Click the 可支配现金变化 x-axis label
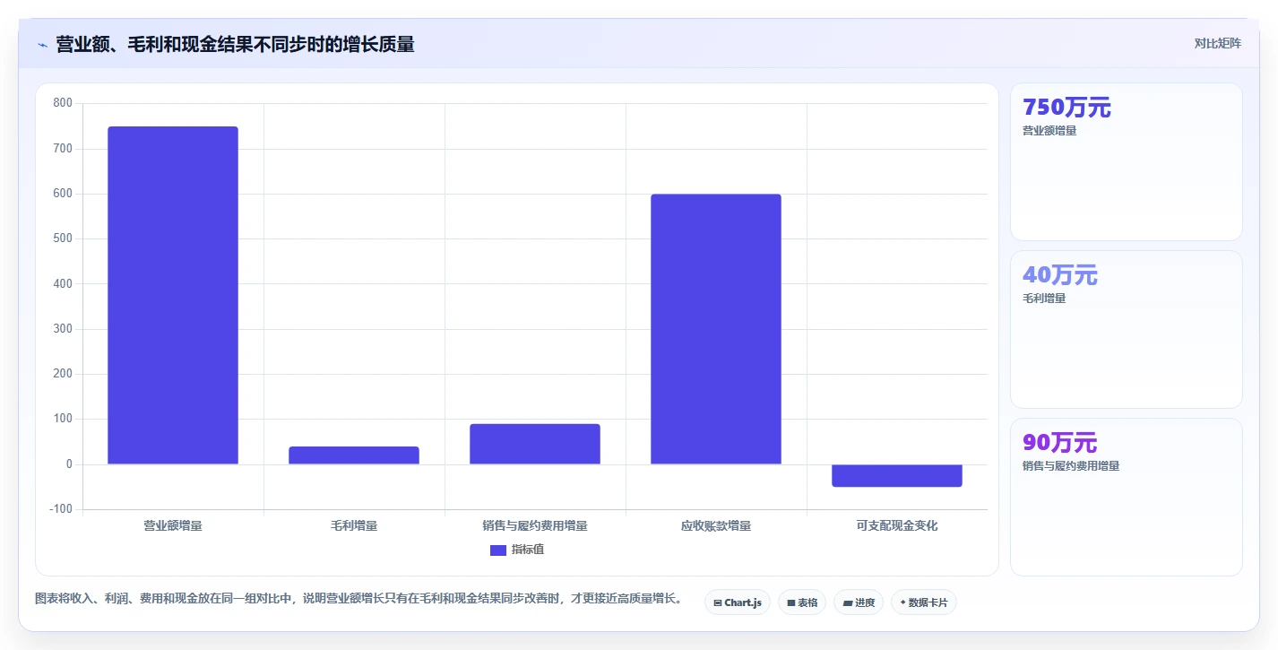This screenshot has width=1278, height=650. click(897, 525)
